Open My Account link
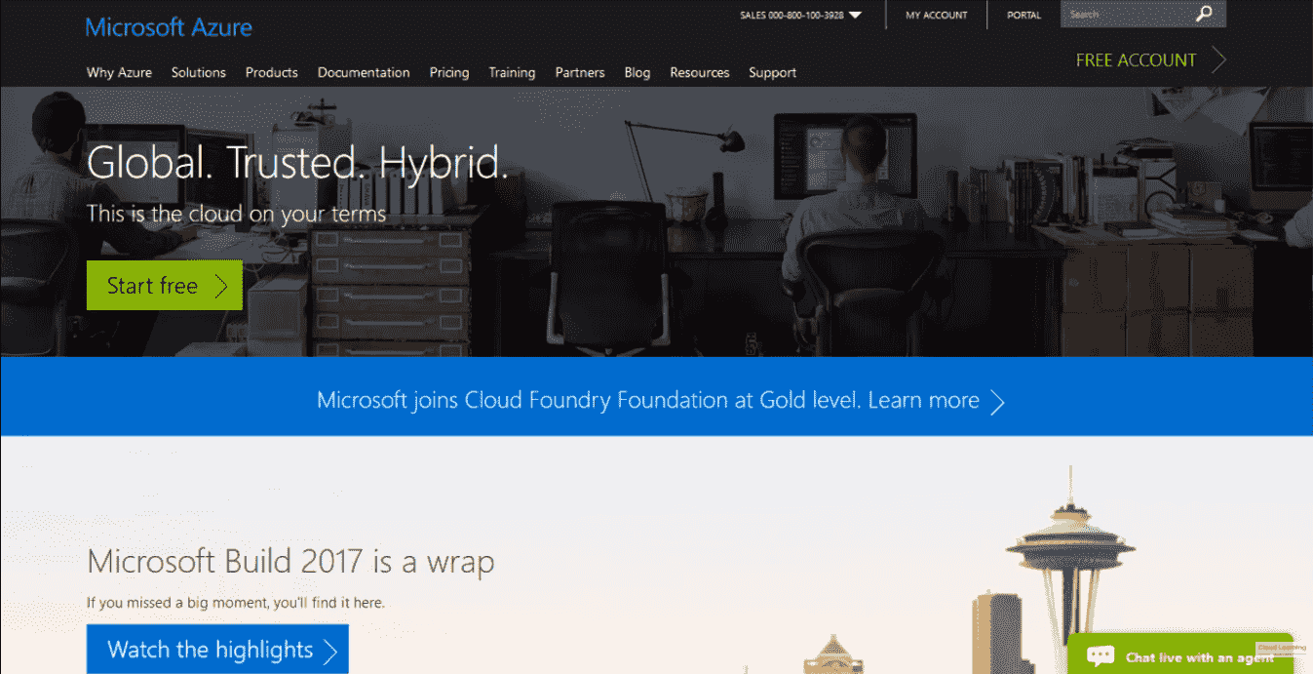Image resolution: width=1313 pixels, height=674 pixels. 937,16
